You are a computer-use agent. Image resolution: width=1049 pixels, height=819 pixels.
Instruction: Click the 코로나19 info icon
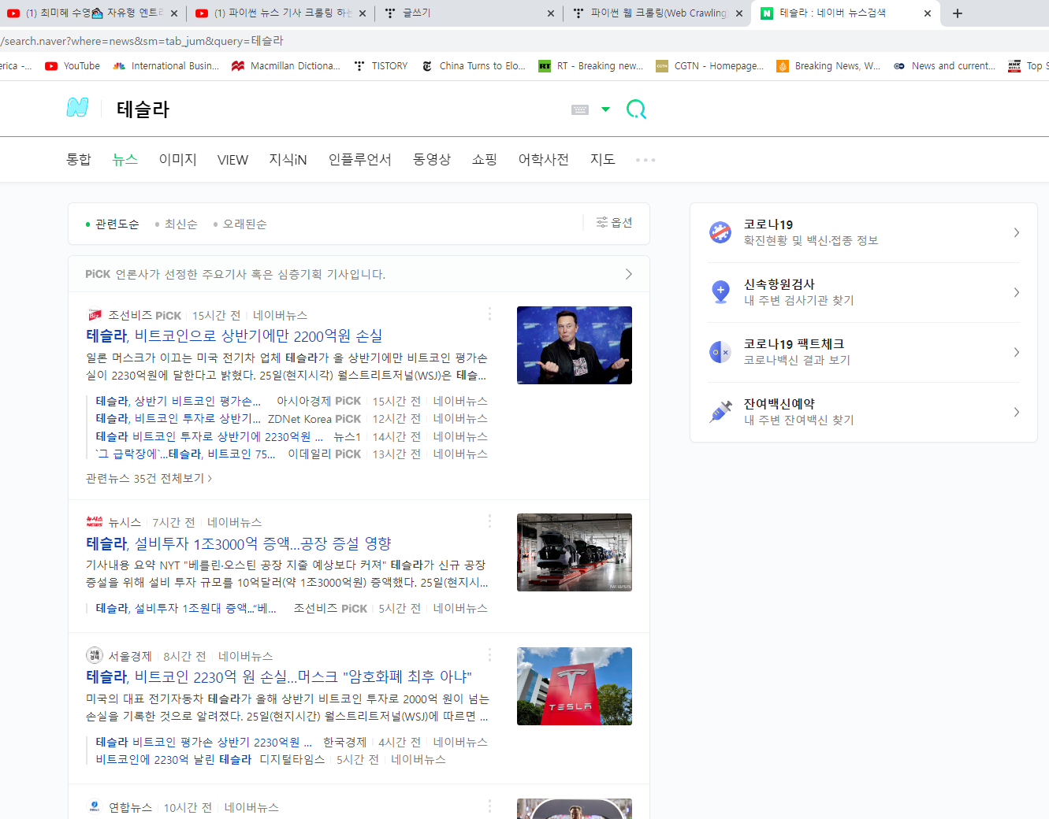pyautogui.click(x=720, y=232)
